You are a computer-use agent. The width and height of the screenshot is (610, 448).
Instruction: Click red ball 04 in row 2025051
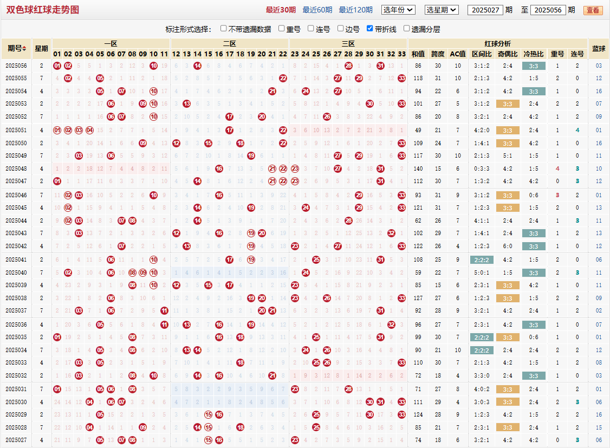(x=89, y=130)
